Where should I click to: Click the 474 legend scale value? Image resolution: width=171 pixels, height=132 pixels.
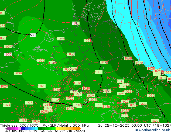8,131
